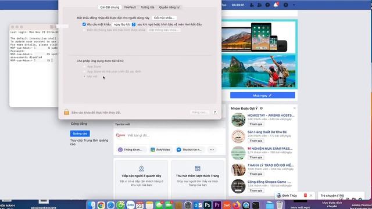Open Facebook friend requests icon
The width and height of the screenshot is (372, 209).
click(x=259, y=5)
